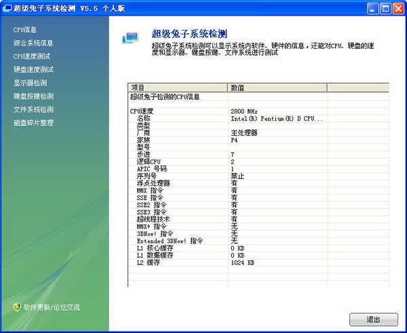
Task: Select the 序列号 row
Action: (258, 176)
